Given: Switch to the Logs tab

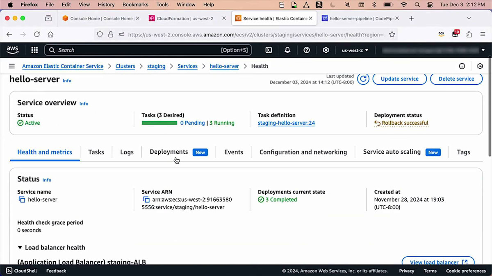Looking at the screenshot, I should (127, 152).
